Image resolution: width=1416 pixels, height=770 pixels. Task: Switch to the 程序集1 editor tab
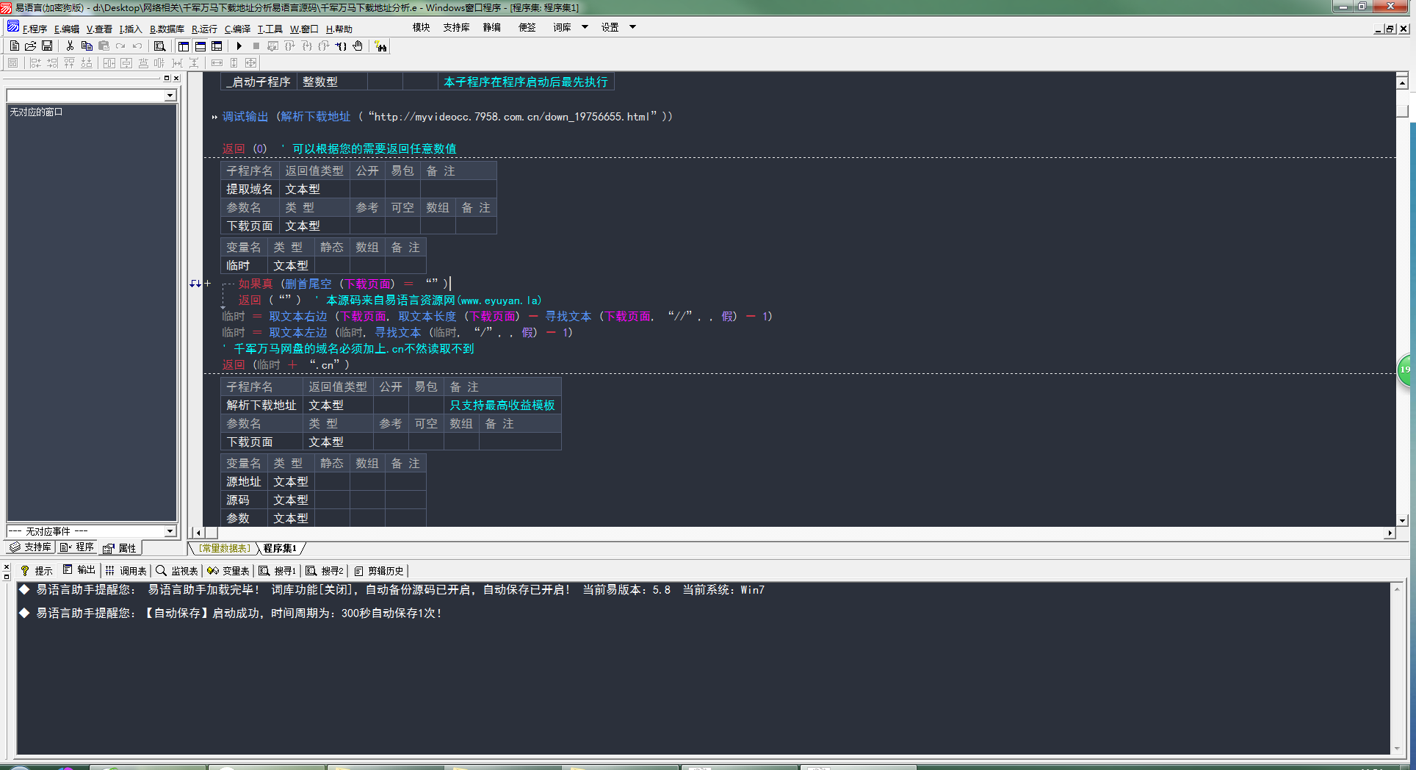click(x=280, y=548)
